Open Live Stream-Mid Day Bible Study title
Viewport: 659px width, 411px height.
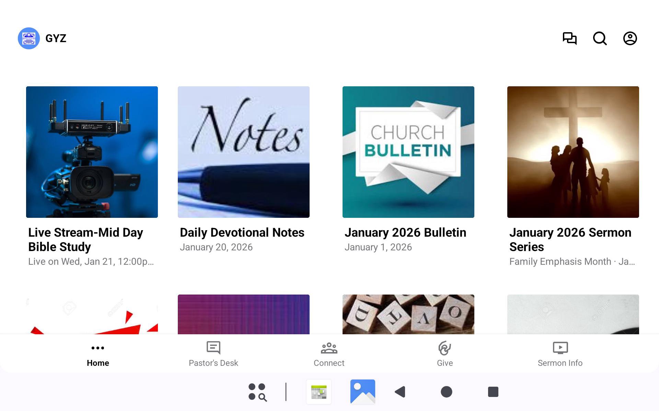pyautogui.click(x=85, y=239)
